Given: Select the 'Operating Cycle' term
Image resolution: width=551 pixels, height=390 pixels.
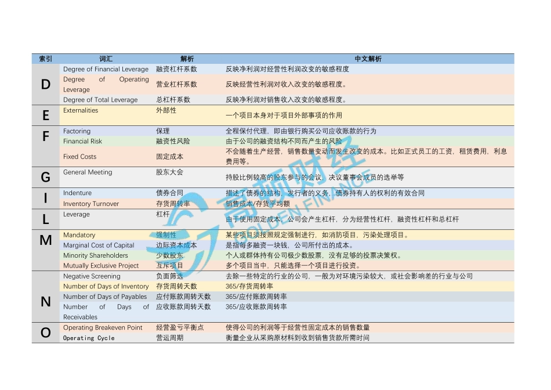Looking at the screenshot, I should [x=89, y=338].
